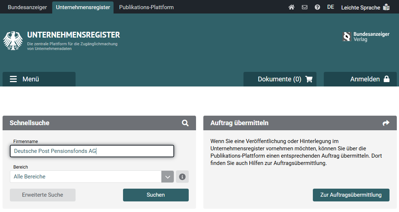This screenshot has width=399, height=212.
Task: Click the Erweiterte Suche button
Action: coord(43,195)
